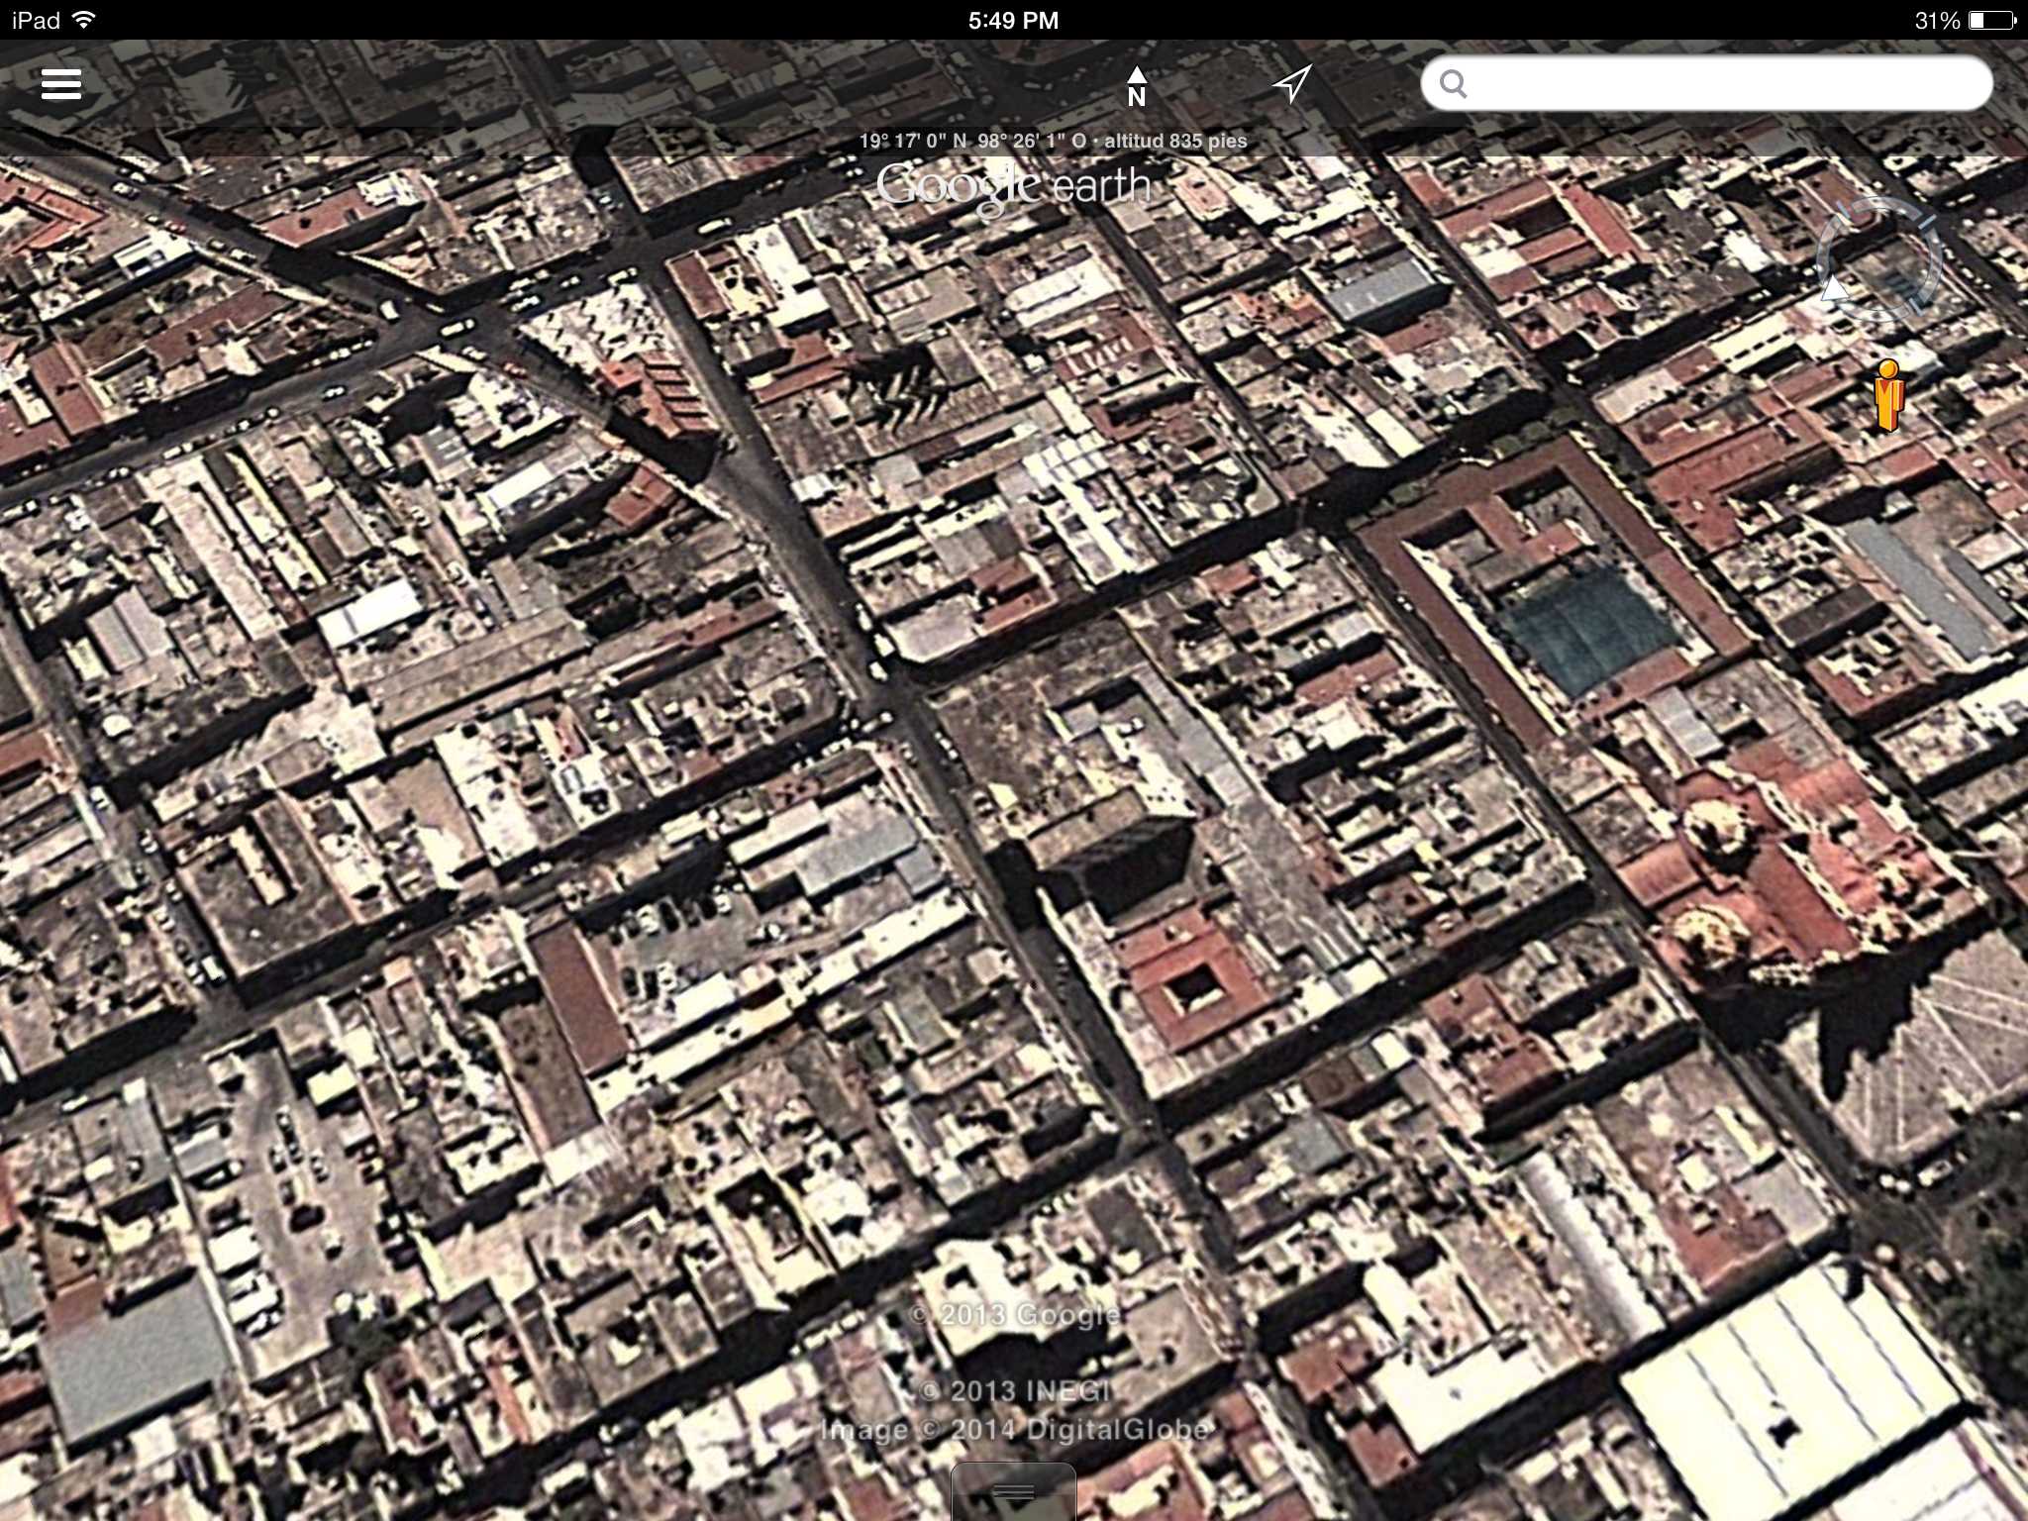Tap the Wi-Fi status icon

coord(85,20)
